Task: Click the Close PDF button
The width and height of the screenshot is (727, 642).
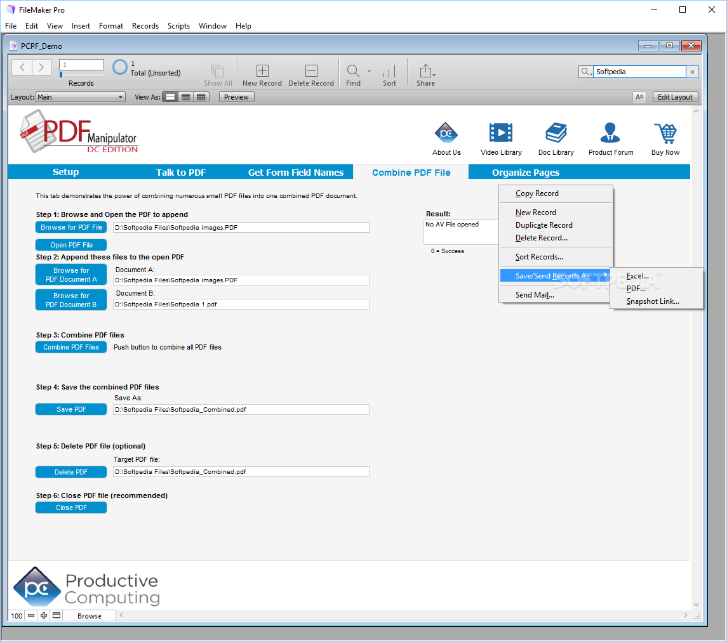Action: click(71, 508)
